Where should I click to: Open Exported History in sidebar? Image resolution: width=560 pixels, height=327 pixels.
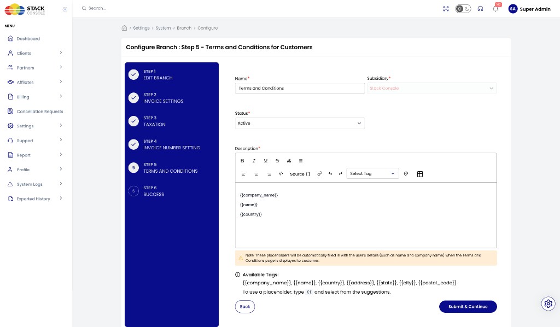point(33,199)
